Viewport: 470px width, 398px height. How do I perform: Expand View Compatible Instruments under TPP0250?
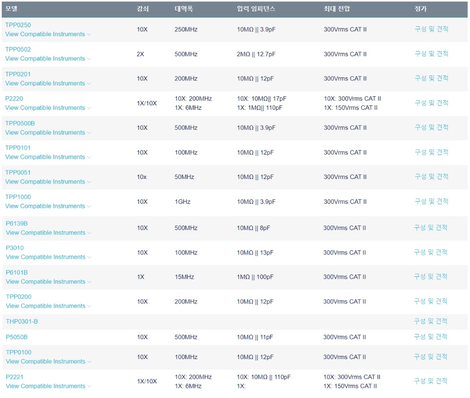(48, 34)
